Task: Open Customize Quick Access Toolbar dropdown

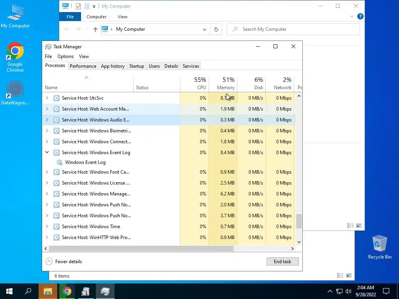Action: [x=94, y=6]
